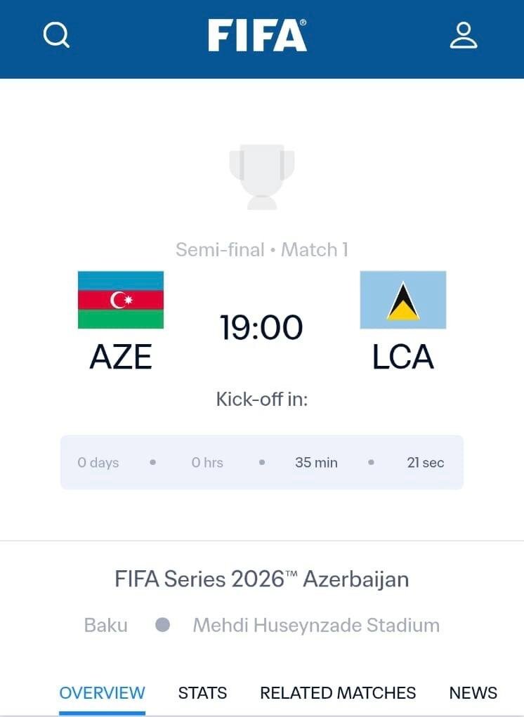Click the grey dot beside Baku
This screenshot has width=524, height=717.
click(x=162, y=625)
